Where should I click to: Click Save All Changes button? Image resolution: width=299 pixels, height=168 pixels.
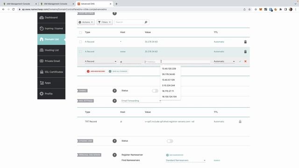click(118, 71)
